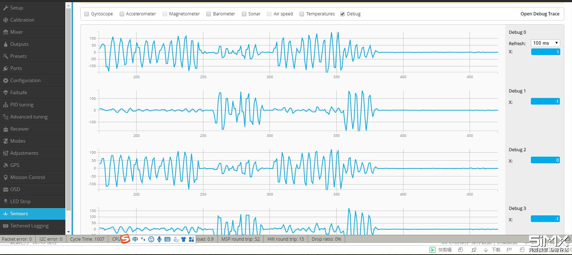The width and height of the screenshot is (572, 255).
Task: Click the Outputs icon in the sidebar
Action: (x=6, y=44)
